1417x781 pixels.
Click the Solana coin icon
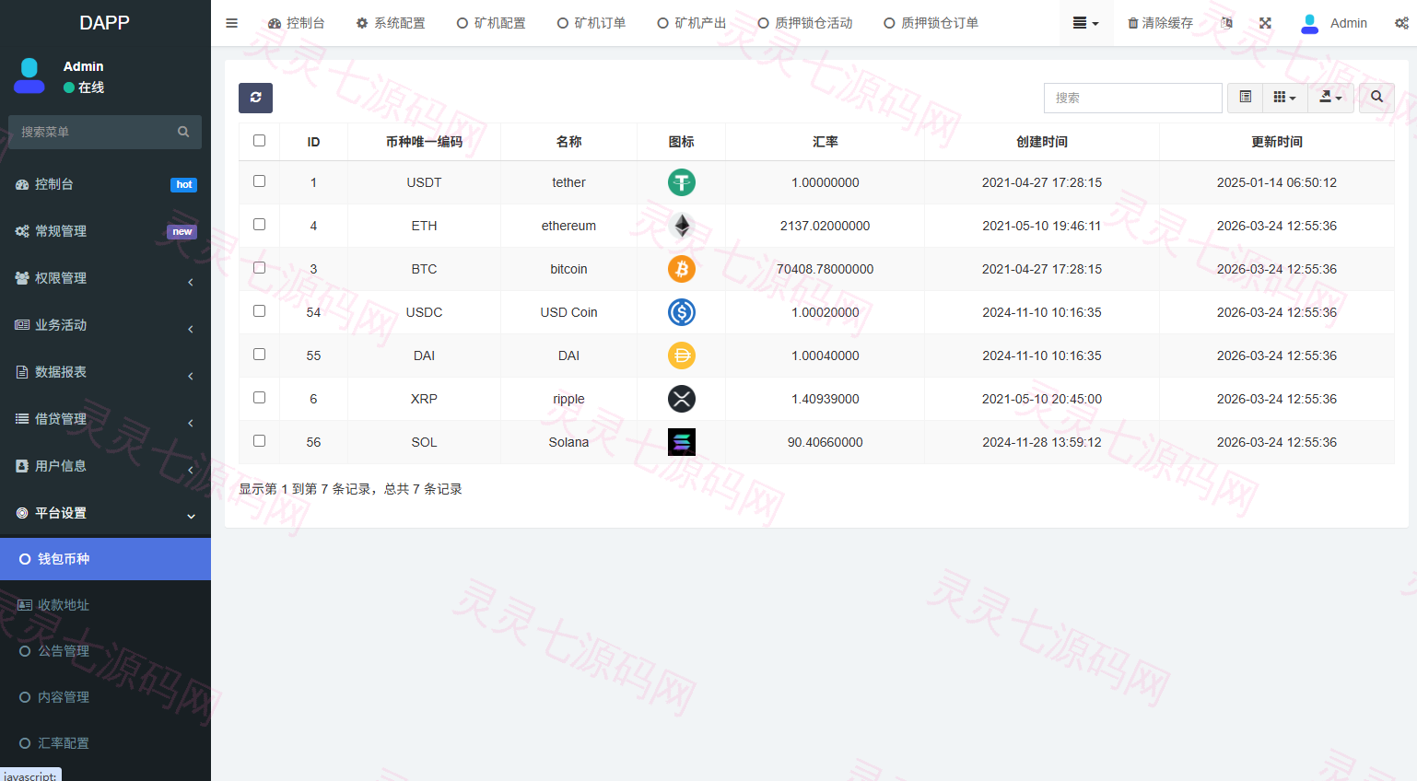click(x=682, y=442)
